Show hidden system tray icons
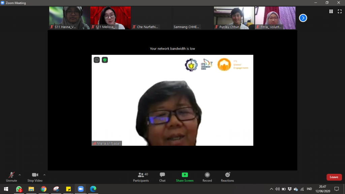 pos(271,189)
